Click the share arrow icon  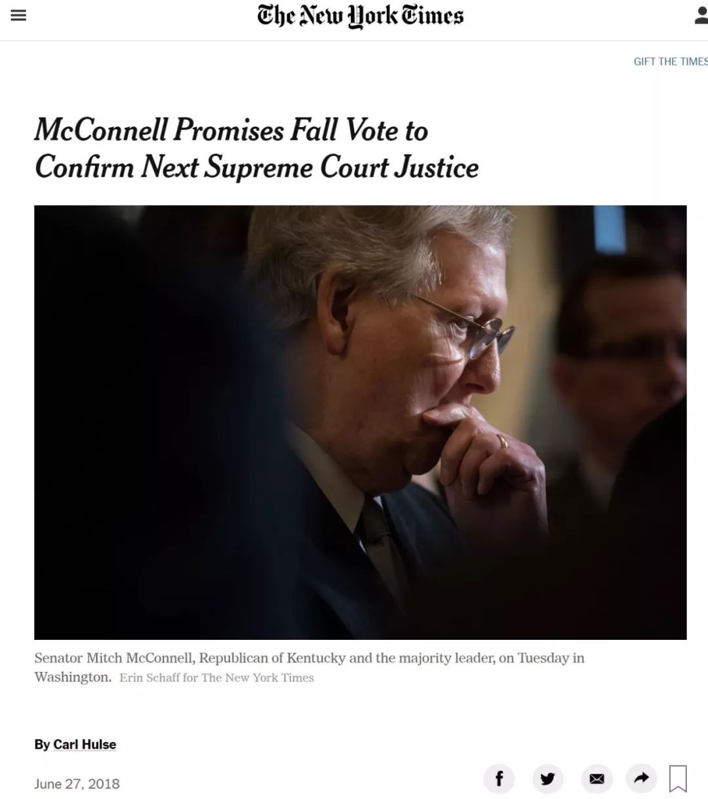click(x=642, y=778)
